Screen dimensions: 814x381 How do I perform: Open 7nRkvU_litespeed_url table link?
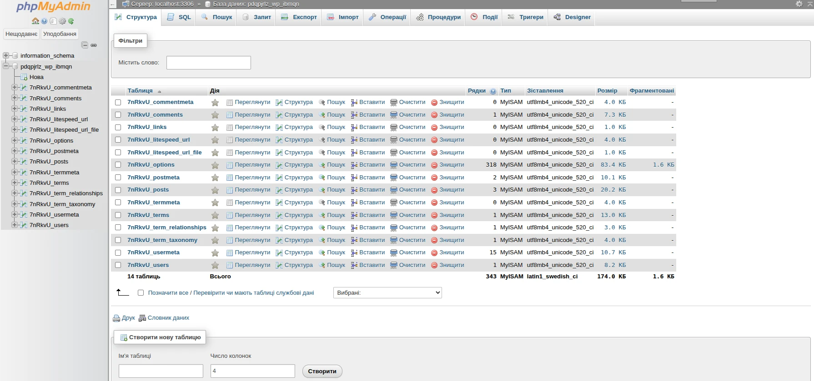[158, 140]
